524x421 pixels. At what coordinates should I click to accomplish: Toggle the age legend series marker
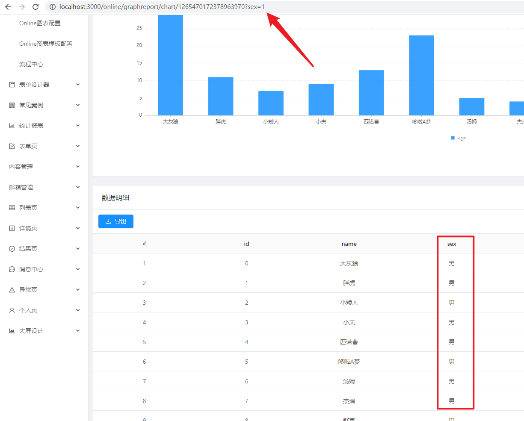[453, 138]
